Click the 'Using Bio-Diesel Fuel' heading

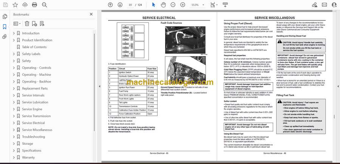(233, 134)
